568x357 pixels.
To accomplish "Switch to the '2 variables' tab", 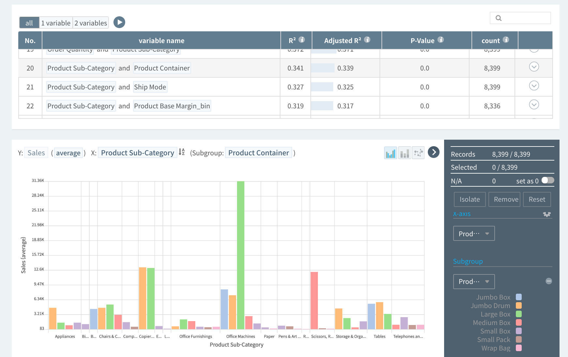I will pyautogui.click(x=91, y=23).
